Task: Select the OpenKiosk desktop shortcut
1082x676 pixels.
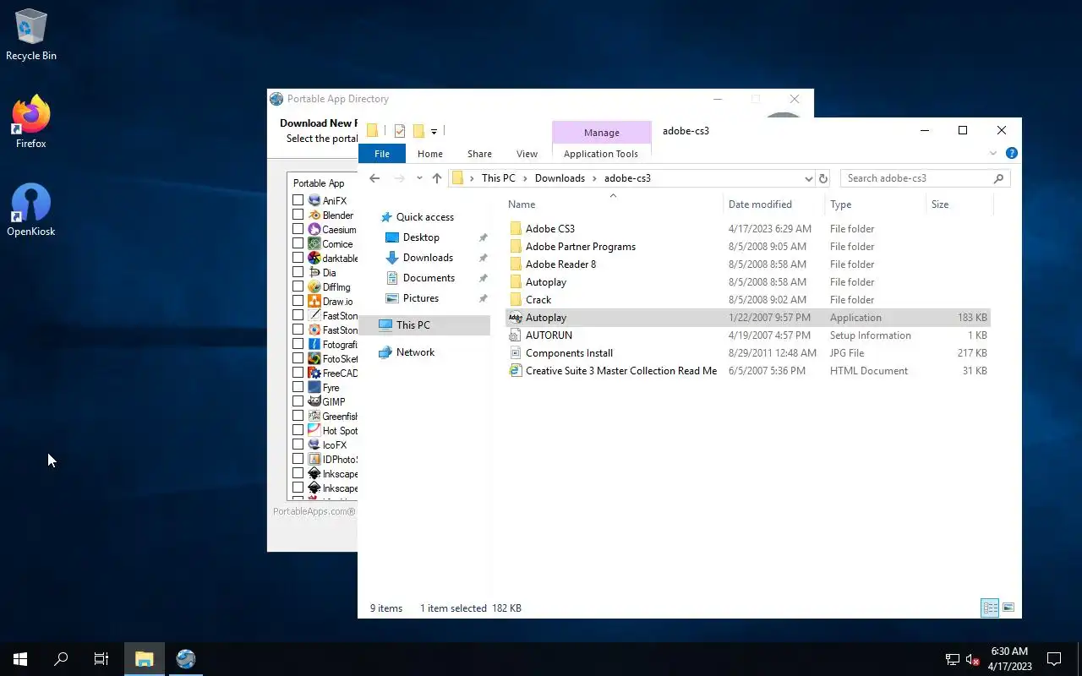Action: tap(31, 210)
